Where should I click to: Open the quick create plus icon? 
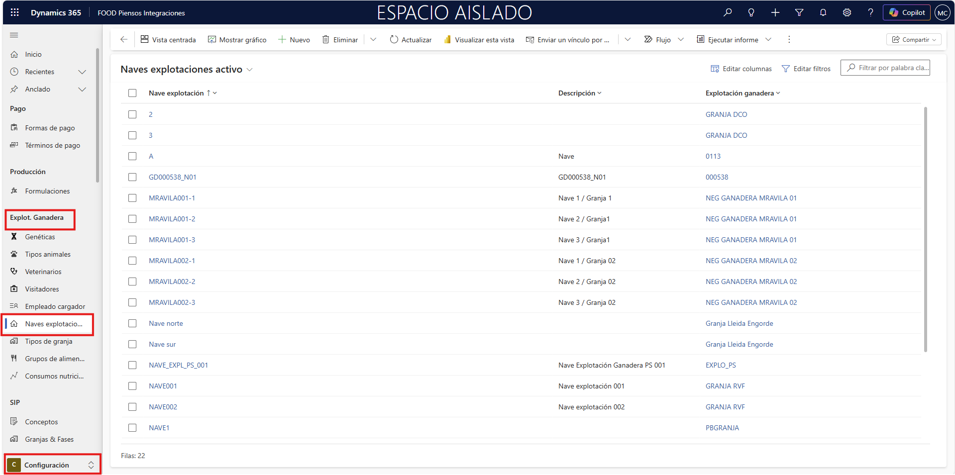[774, 12]
